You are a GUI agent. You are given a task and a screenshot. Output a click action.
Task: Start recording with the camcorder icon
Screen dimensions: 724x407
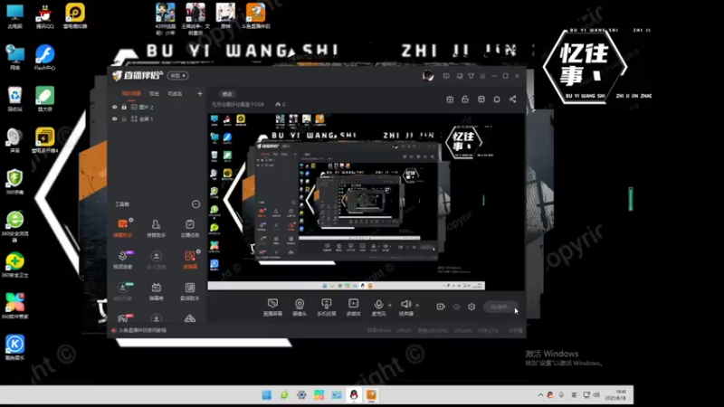tap(441, 307)
